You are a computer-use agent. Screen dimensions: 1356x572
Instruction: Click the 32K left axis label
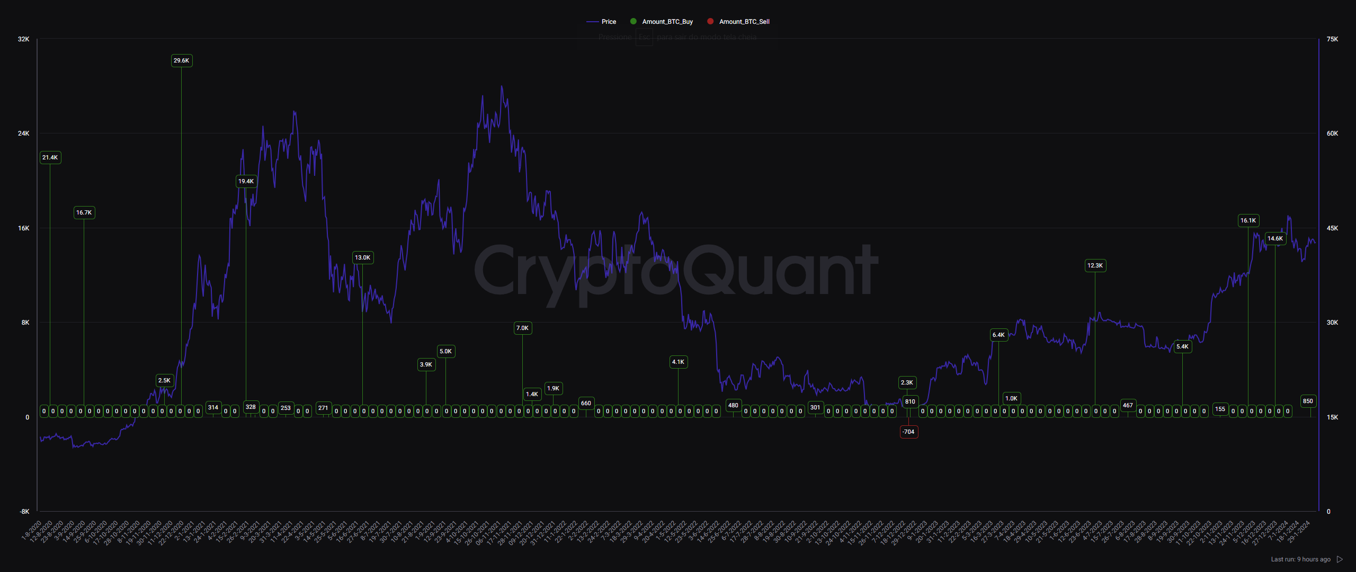[x=24, y=39]
